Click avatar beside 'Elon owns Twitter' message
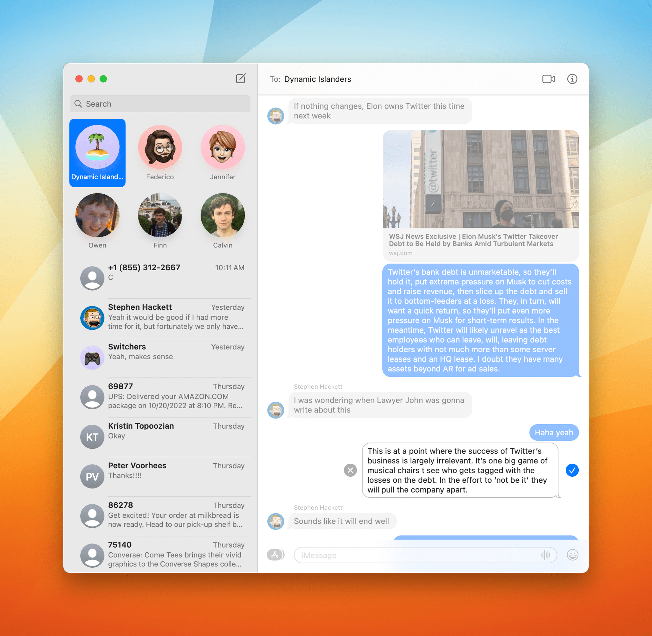Screen dimensions: 652x636 coord(276,116)
